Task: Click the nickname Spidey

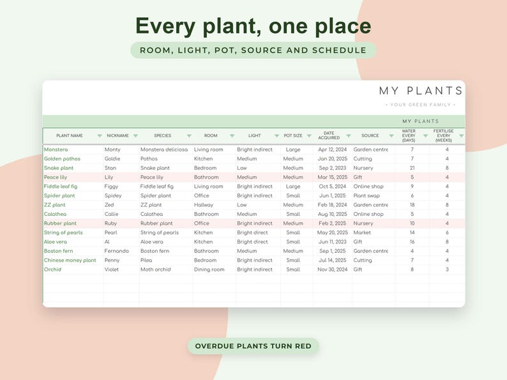Action: (x=113, y=195)
